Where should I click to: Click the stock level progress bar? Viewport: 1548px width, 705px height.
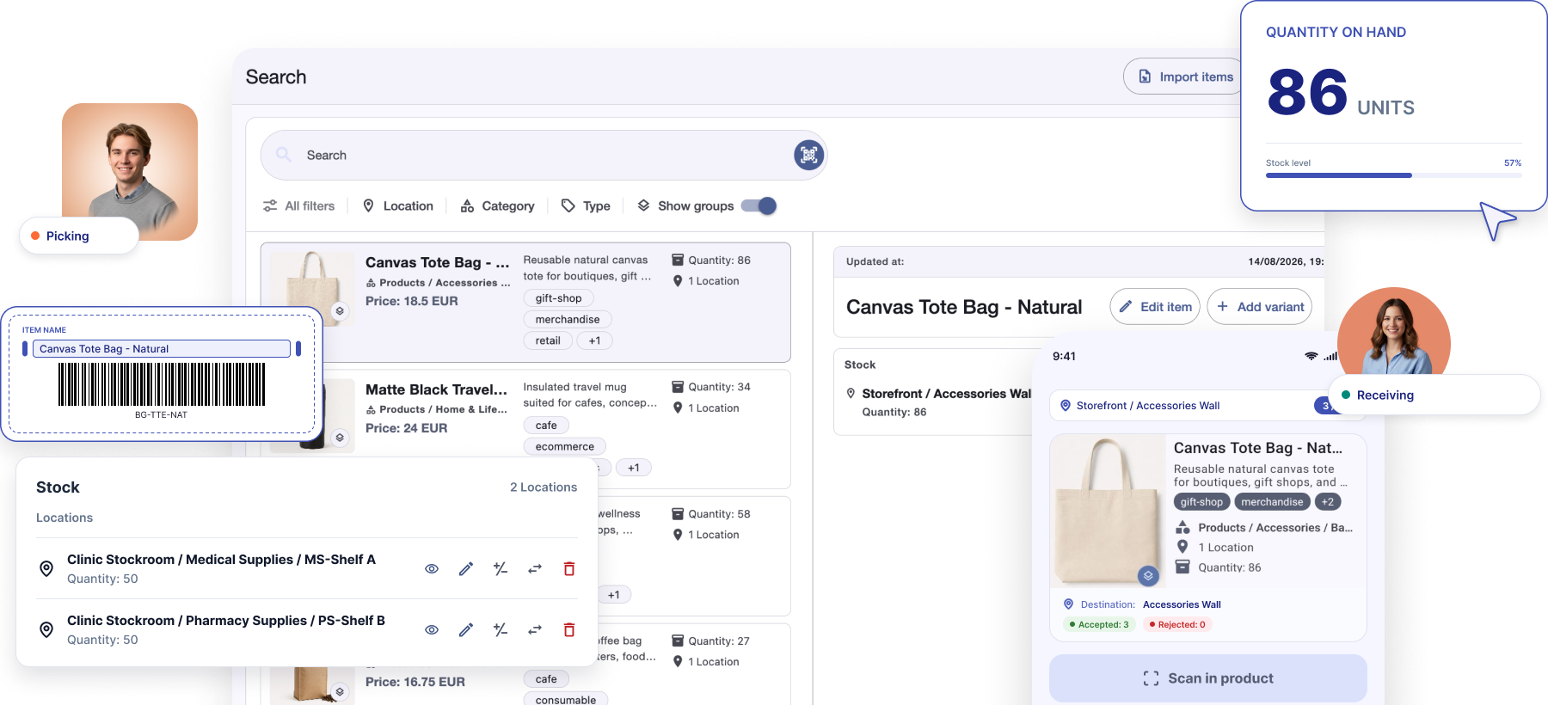pos(1394,175)
